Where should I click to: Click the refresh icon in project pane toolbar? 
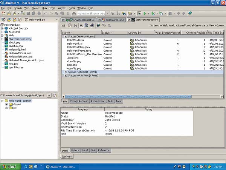pyautogui.click(x=20, y=20)
